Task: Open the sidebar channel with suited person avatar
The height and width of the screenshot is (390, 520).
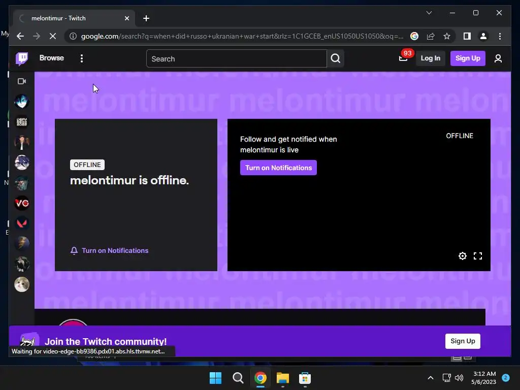Action: [22, 142]
